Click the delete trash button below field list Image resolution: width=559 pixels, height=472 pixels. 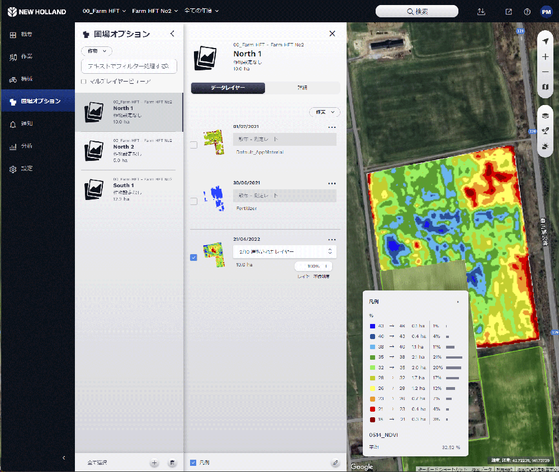(172, 463)
